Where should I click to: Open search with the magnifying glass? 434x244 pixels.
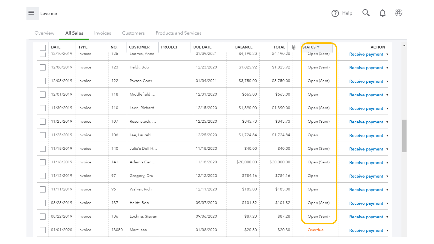[x=366, y=13]
